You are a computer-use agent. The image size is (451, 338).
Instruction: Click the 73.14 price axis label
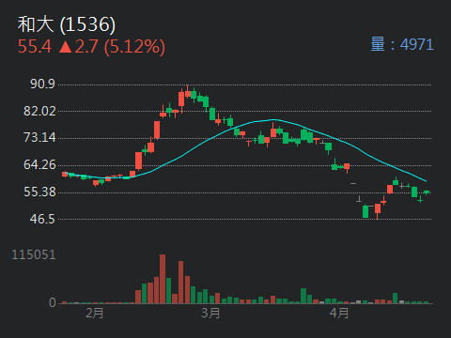39,137
